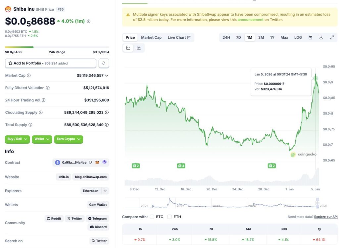Expand the Market Cap details chevron
The width and height of the screenshot is (339, 248).
107,75
